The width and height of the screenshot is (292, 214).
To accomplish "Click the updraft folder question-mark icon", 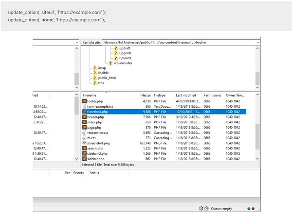I will (x=116, y=48).
